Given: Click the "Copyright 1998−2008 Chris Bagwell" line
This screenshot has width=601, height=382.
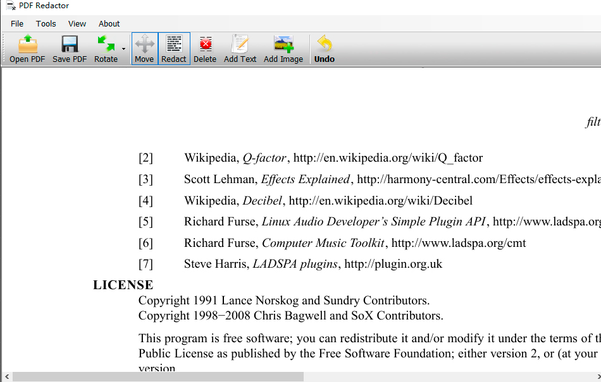Looking at the screenshot, I should pos(291,316).
